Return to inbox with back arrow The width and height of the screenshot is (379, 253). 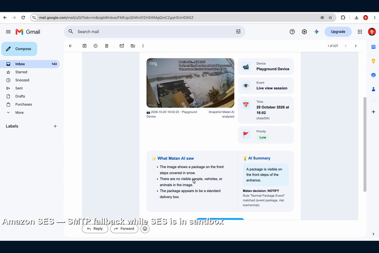click(x=71, y=46)
